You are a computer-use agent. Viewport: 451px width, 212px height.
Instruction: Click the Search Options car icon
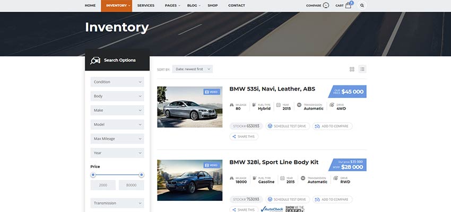[95, 60]
